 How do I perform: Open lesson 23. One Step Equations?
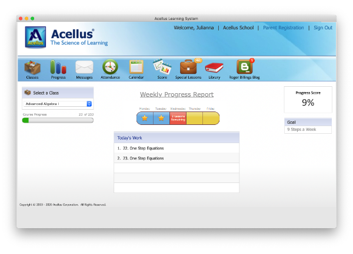176,158
